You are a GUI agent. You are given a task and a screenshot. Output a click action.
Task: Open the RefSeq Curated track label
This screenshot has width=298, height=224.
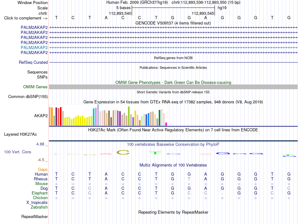tap(33, 63)
